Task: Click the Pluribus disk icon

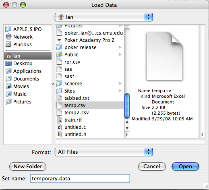Action: [8, 44]
